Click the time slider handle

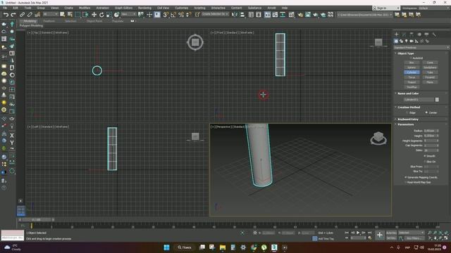pos(36,220)
